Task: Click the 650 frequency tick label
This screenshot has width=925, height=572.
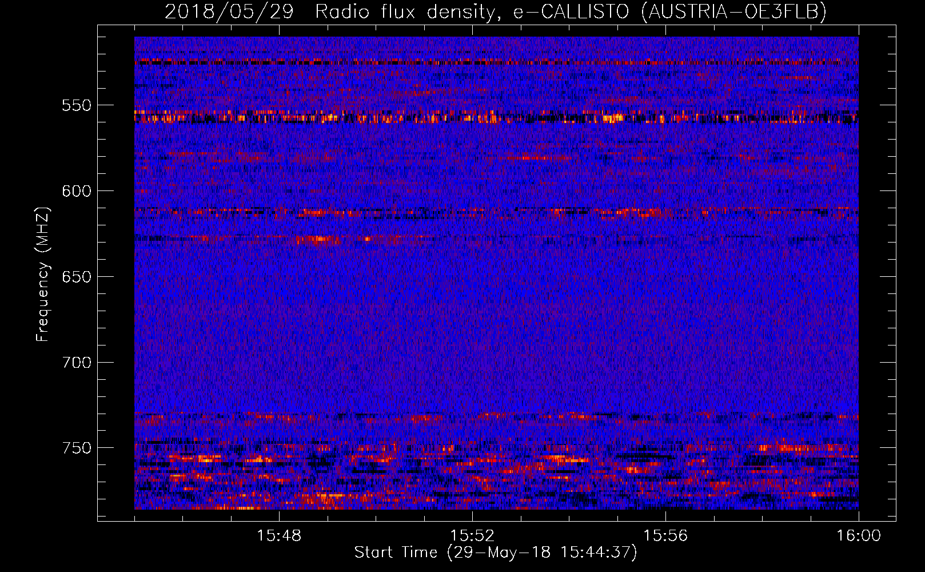Action: (77, 277)
